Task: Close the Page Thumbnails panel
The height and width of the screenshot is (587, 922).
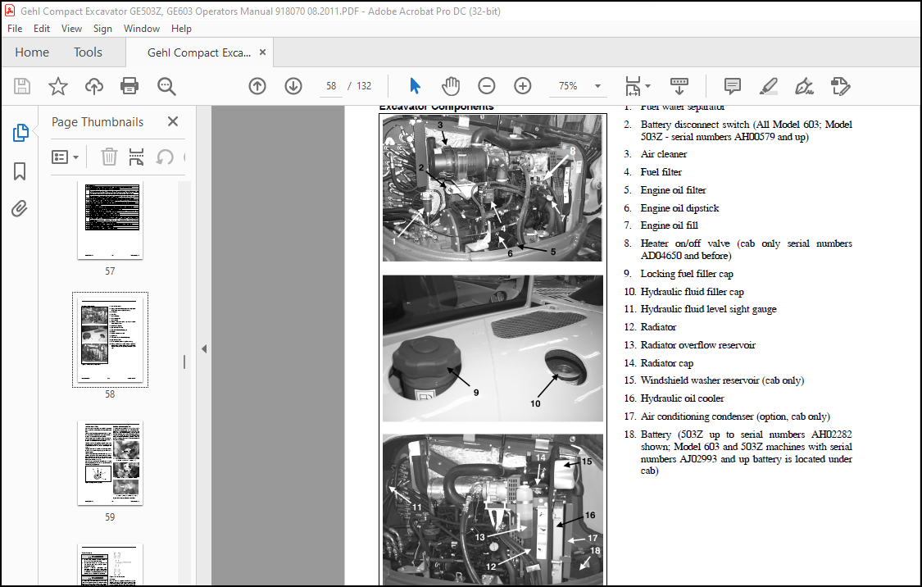Action: pyautogui.click(x=172, y=121)
